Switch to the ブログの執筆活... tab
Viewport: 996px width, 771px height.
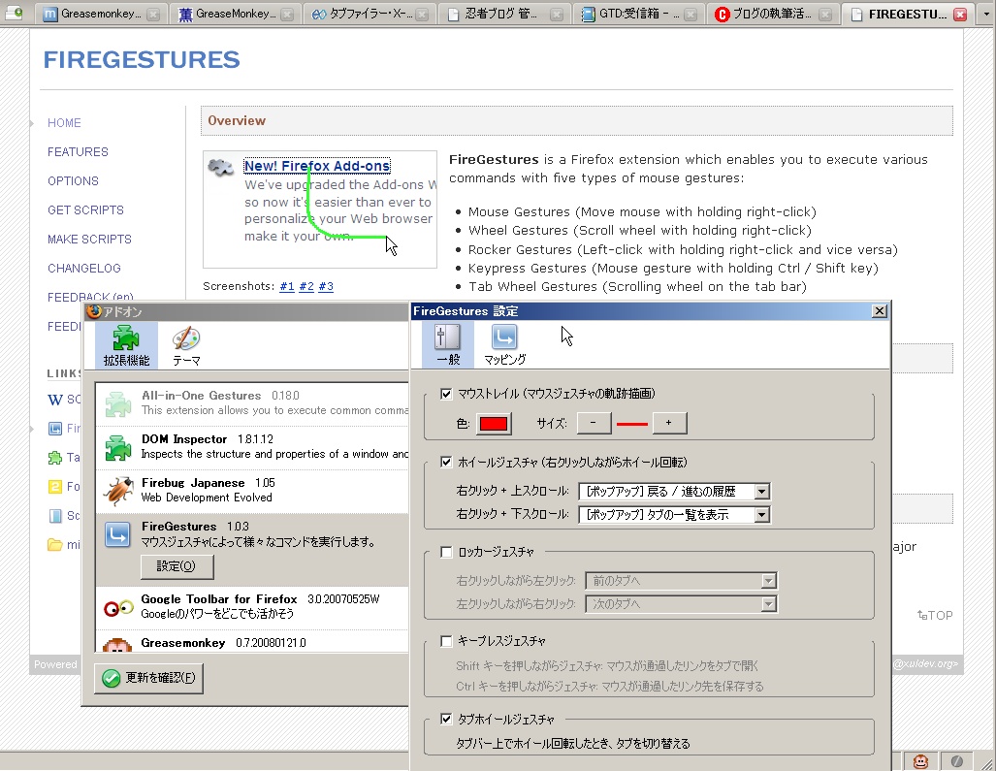click(x=773, y=14)
